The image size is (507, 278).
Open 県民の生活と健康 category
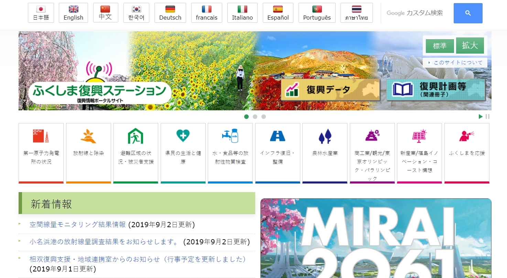[183, 153]
